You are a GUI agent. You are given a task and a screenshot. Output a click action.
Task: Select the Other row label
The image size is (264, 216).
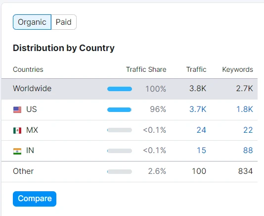coord(23,171)
